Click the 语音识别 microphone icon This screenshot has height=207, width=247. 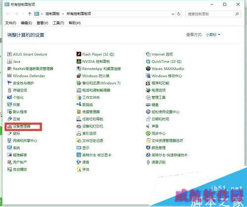point(148,162)
